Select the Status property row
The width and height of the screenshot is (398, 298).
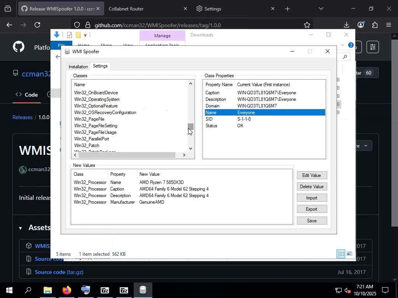pos(265,126)
